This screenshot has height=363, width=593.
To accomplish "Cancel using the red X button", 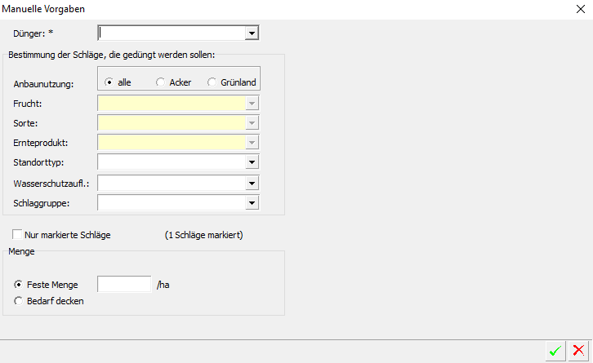I will 578,351.
